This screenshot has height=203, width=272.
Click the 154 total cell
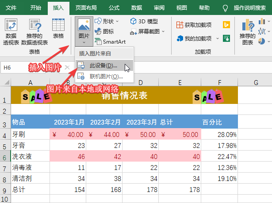click(x=68, y=189)
